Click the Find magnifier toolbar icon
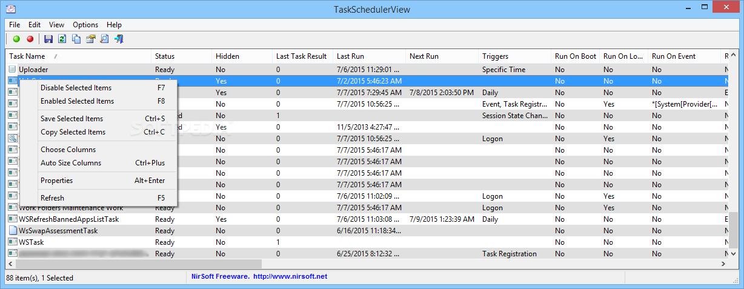Image resolution: width=744 pixels, height=289 pixels. (104, 39)
